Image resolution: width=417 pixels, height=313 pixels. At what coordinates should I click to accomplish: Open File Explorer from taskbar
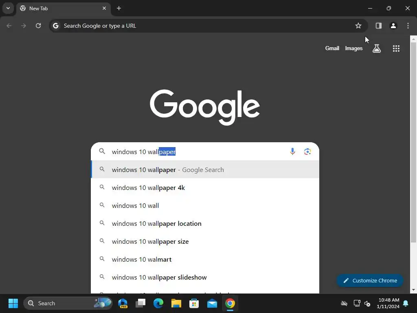176,303
